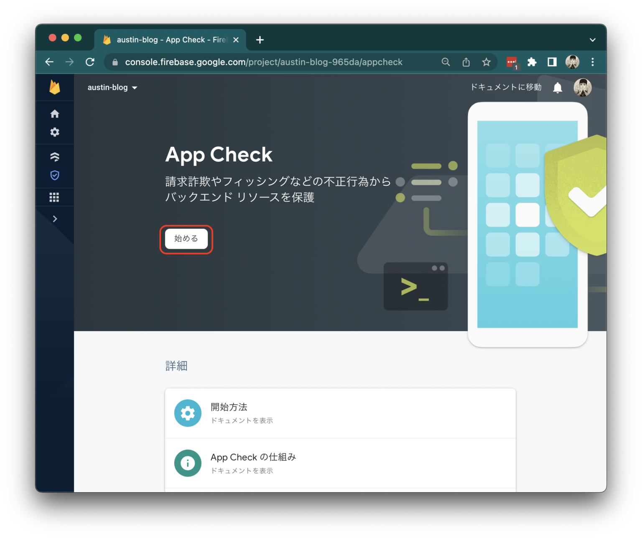Open all products grid icon

(x=54, y=197)
